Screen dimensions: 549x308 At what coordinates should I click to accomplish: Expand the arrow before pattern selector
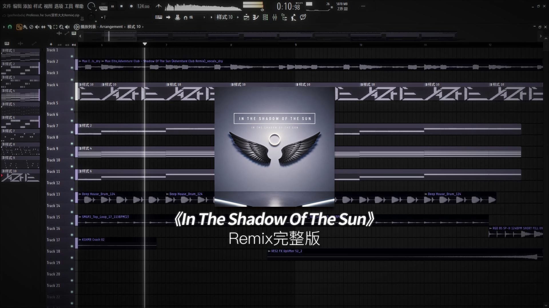coord(211,17)
